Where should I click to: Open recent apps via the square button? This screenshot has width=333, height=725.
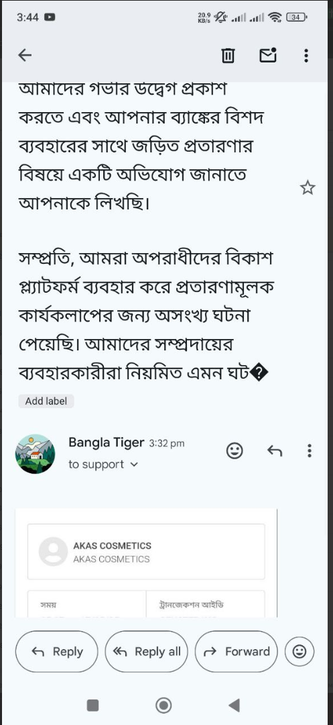pos(92,705)
